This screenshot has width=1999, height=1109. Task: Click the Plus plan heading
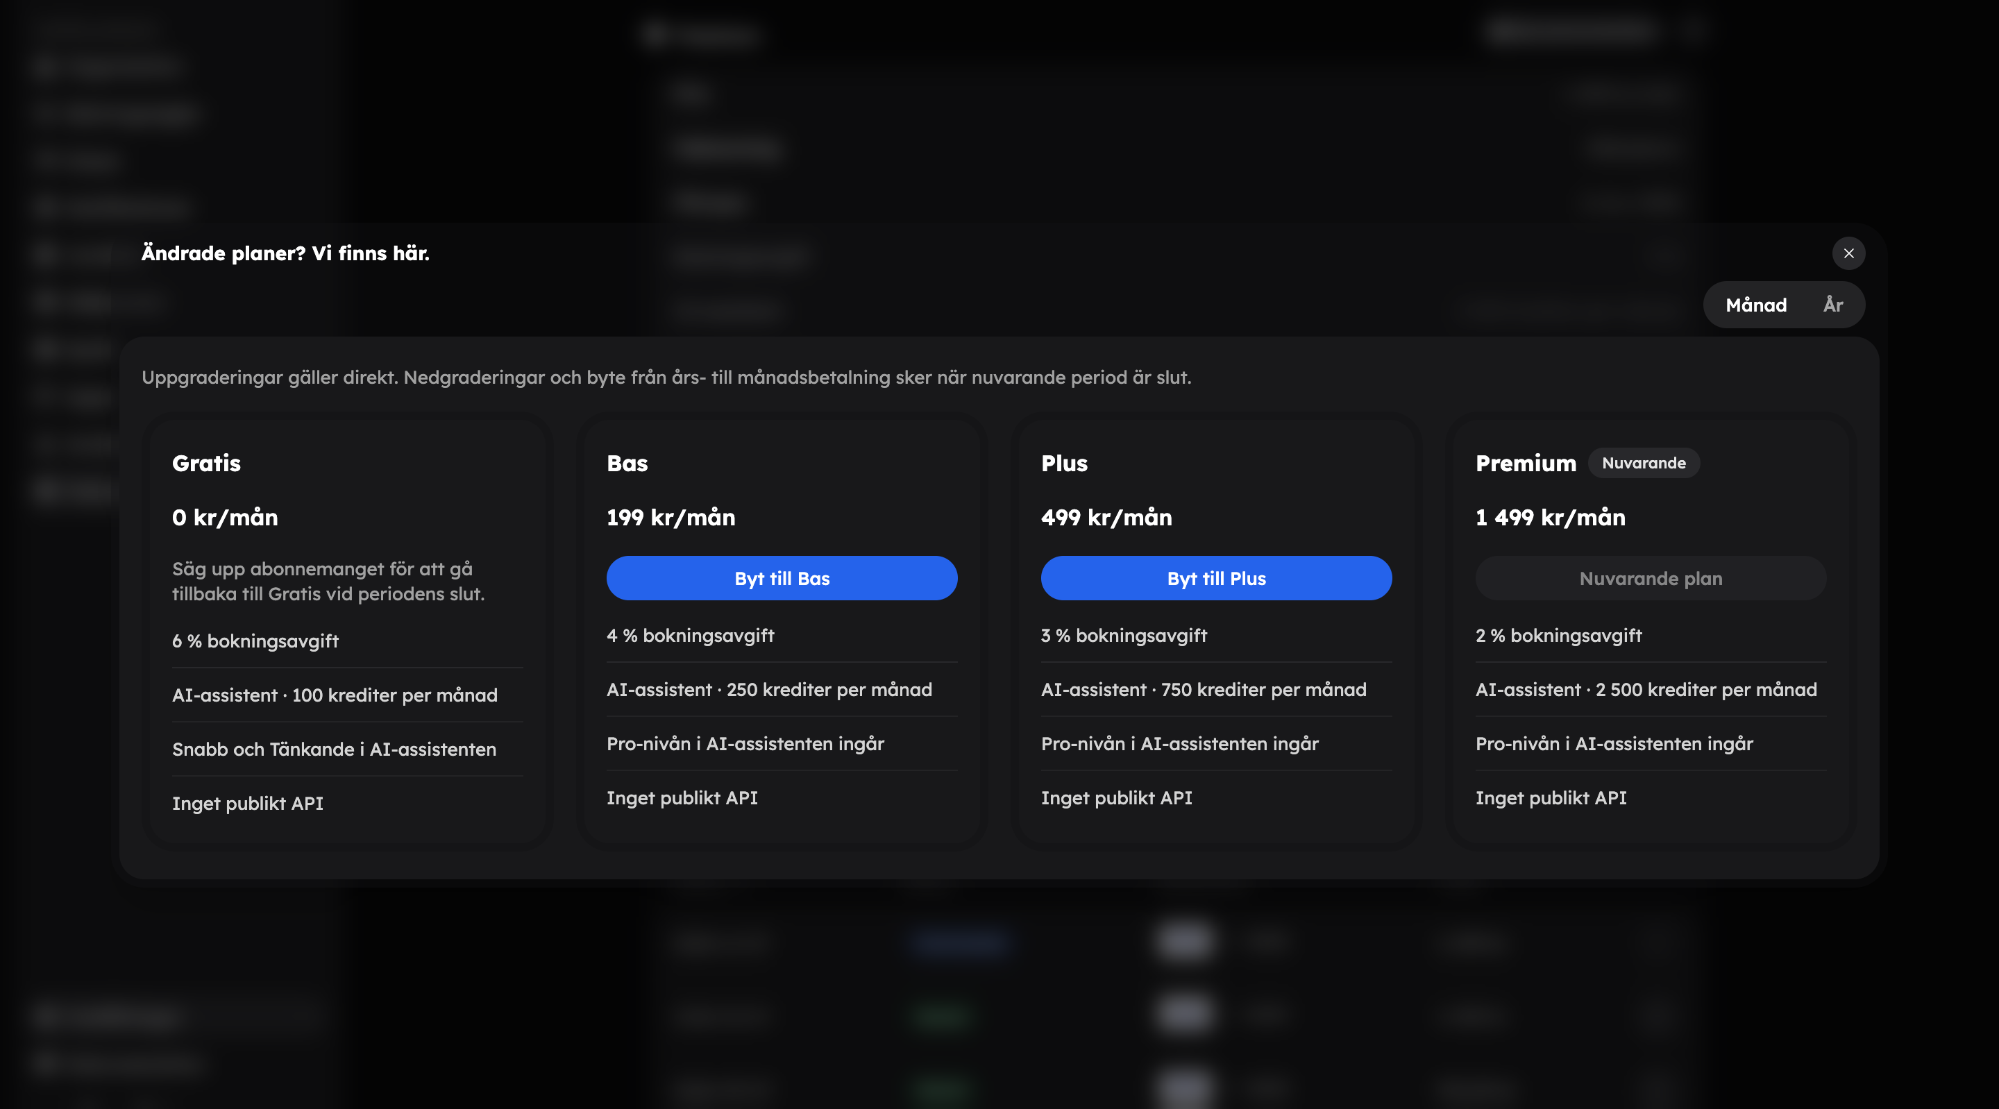1064,464
